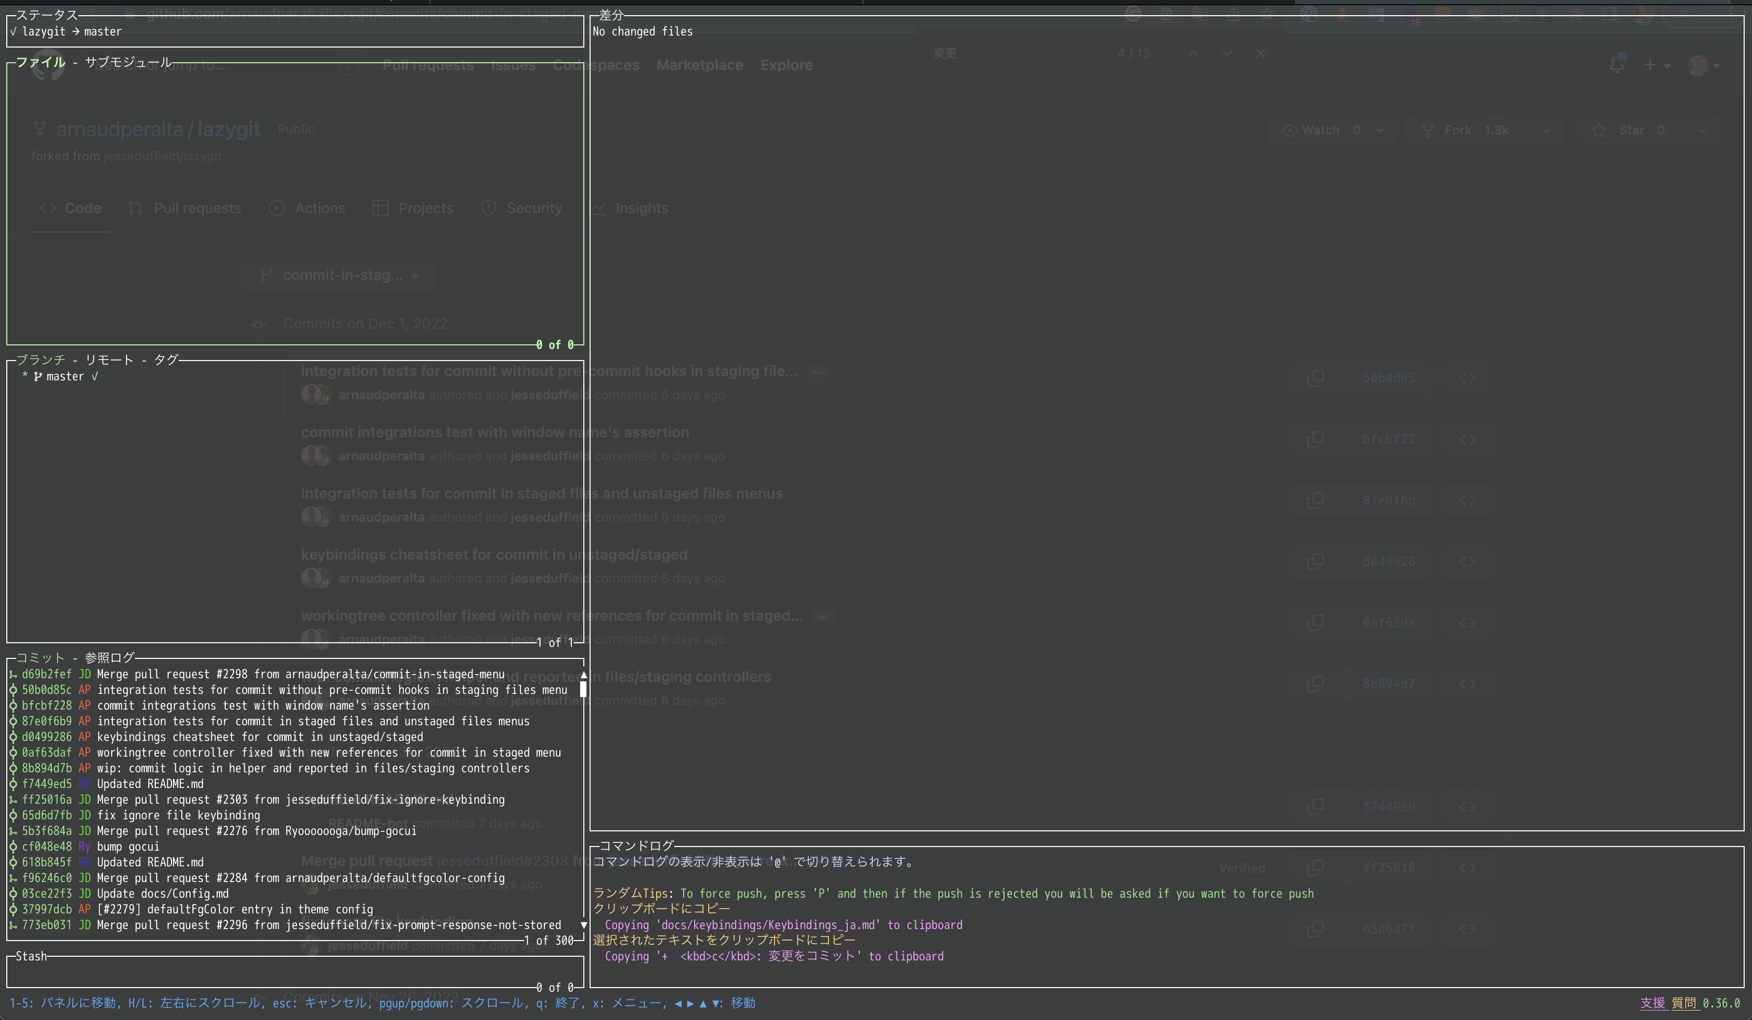This screenshot has height=1020, width=1752.
Task: Switch to the リモート tab
Action: (109, 360)
